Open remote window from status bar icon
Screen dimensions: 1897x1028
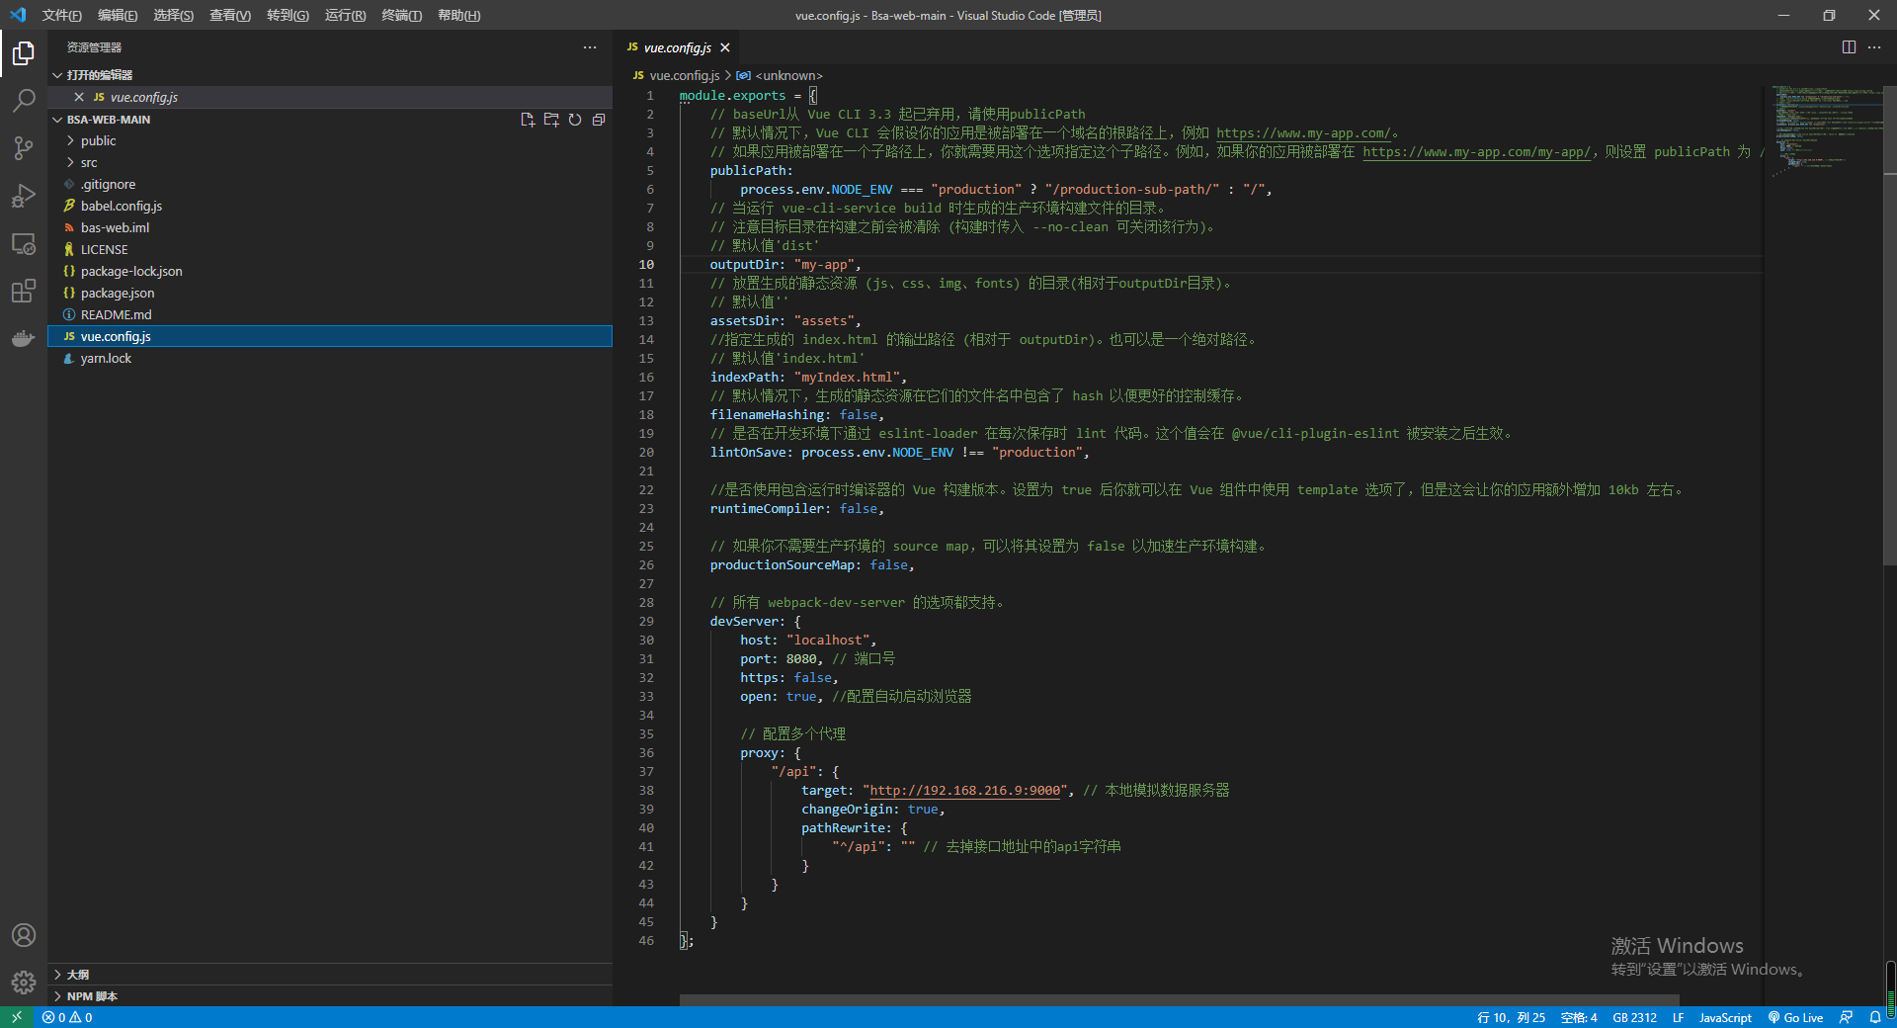pyautogui.click(x=17, y=1017)
